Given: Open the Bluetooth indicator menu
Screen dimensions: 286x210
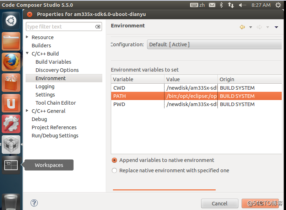Looking at the screenshot, I should [221, 5].
